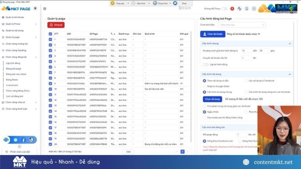The height and width of the screenshot is (169, 301).
Task: Go to page 1 in pagination
Action: click(182, 152)
